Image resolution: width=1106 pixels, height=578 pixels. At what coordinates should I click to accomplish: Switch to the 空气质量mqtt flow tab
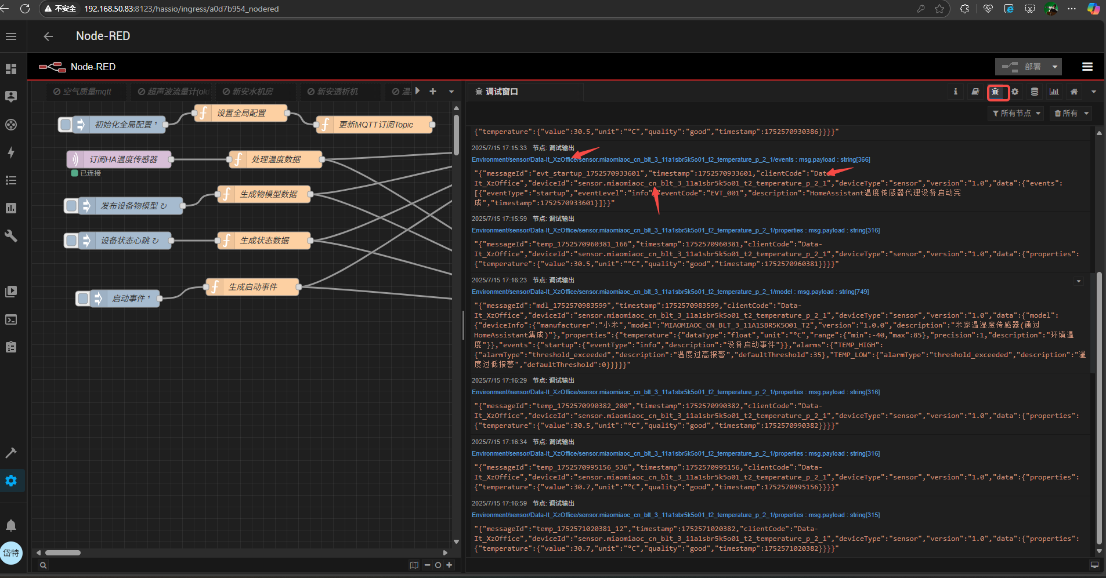point(86,92)
